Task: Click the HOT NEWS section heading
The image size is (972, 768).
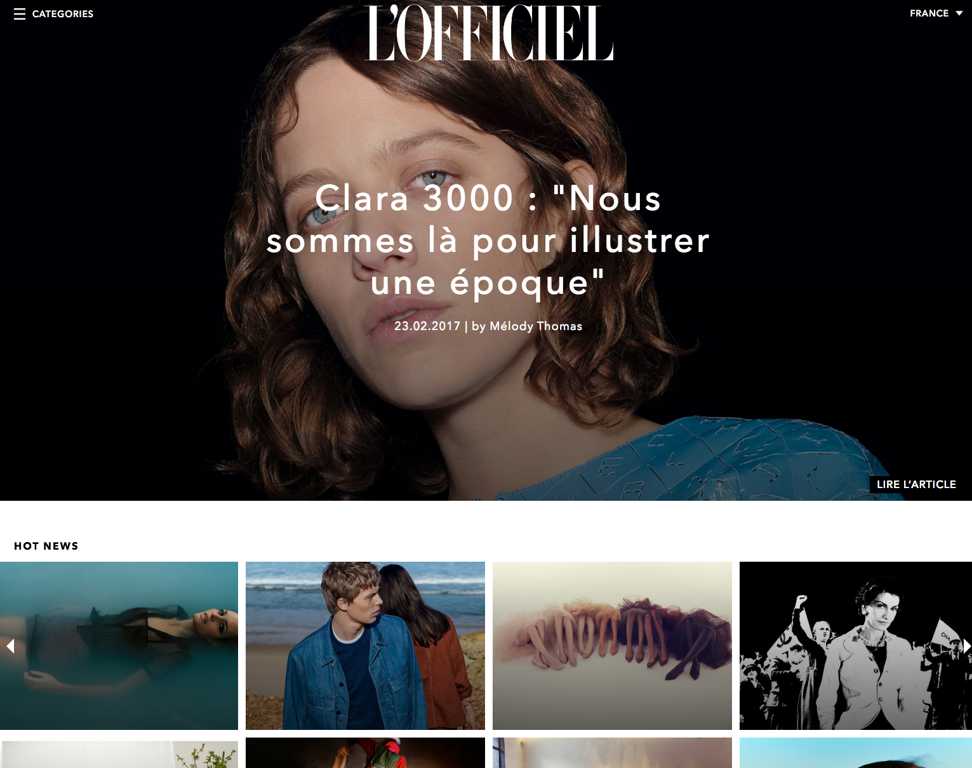Action: click(x=46, y=546)
